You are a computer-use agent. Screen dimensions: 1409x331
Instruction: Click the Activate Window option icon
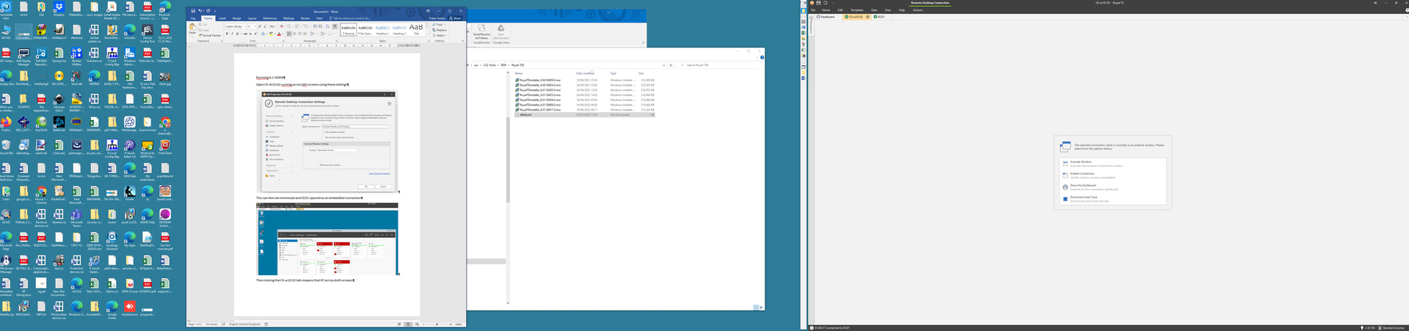pos(1065,164)
